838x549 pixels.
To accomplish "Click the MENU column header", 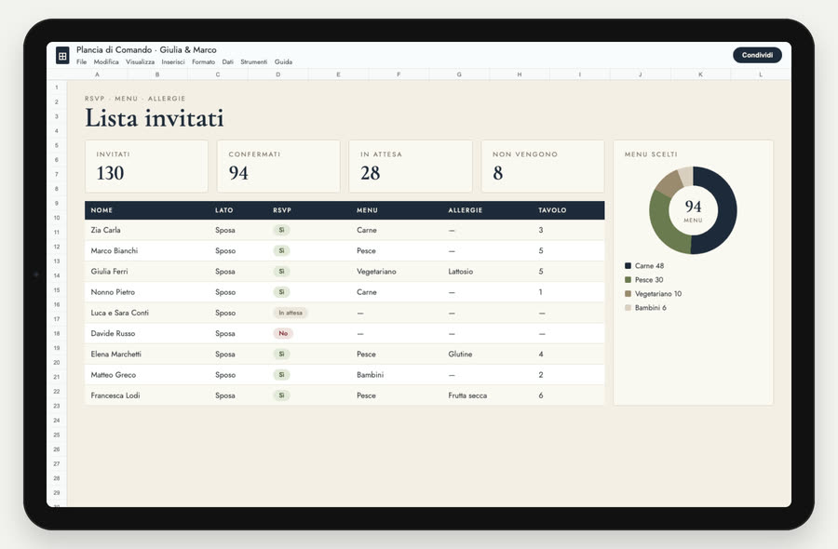I will (x=367, y=210).
